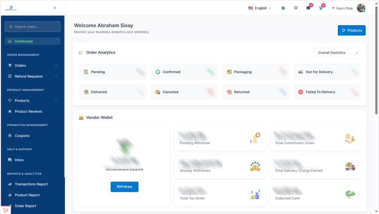Expand the Products sidebar chevron
The height and width of the screenshot is (214, 379).
tap(56, 101)
